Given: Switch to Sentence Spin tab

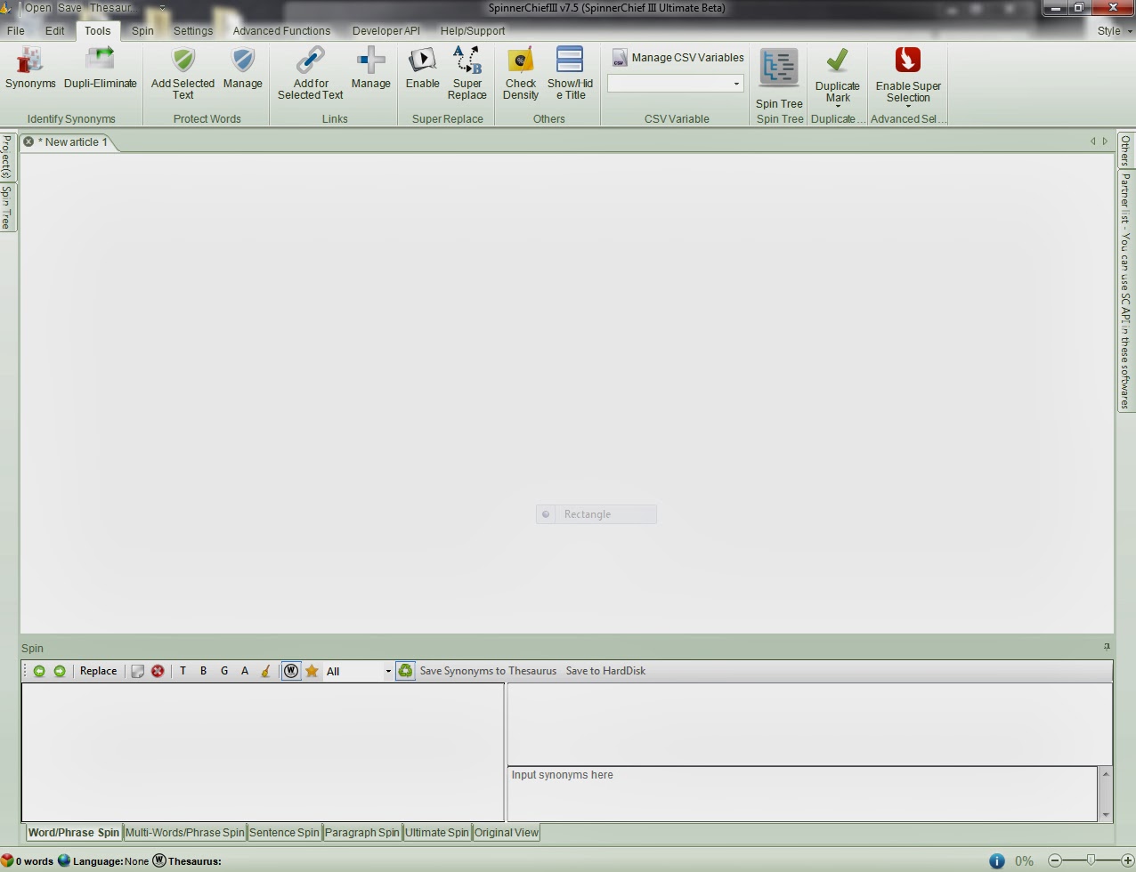Looking at the screenshot, I should pyautogui.click(x=284, y=833).
